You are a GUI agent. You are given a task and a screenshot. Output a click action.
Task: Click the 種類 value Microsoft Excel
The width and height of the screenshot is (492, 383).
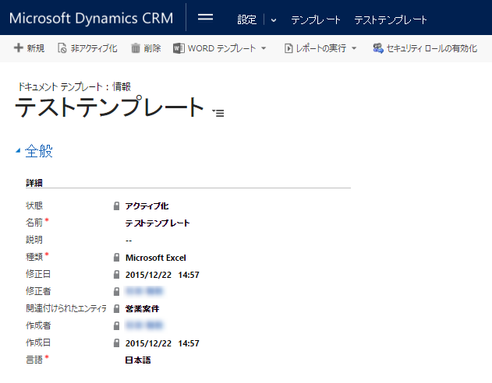pos(156,258)
